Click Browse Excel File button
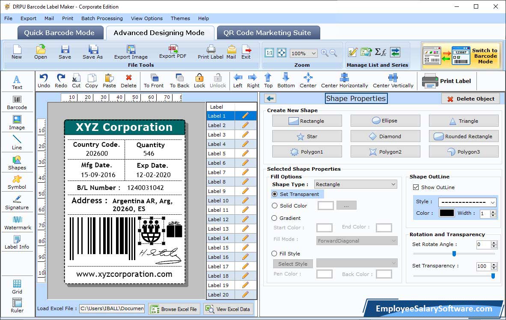This screenshot has width=506, height=320. 175,309
